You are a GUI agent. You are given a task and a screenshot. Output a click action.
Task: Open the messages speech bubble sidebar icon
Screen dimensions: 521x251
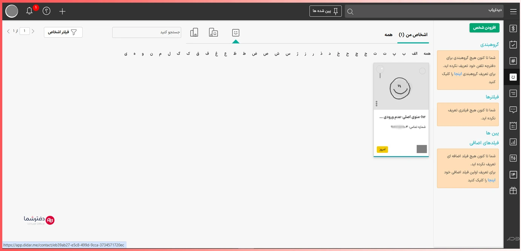click(x=513, y=110)
